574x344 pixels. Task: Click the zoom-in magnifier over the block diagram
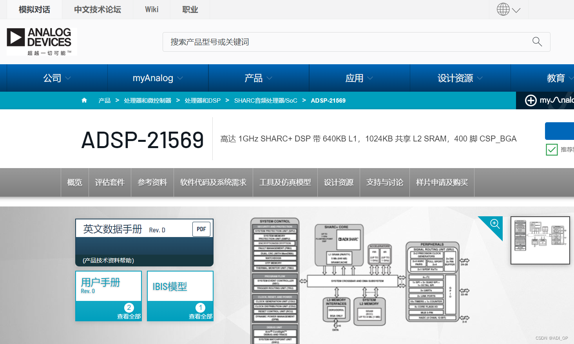(x=494, y=225)
